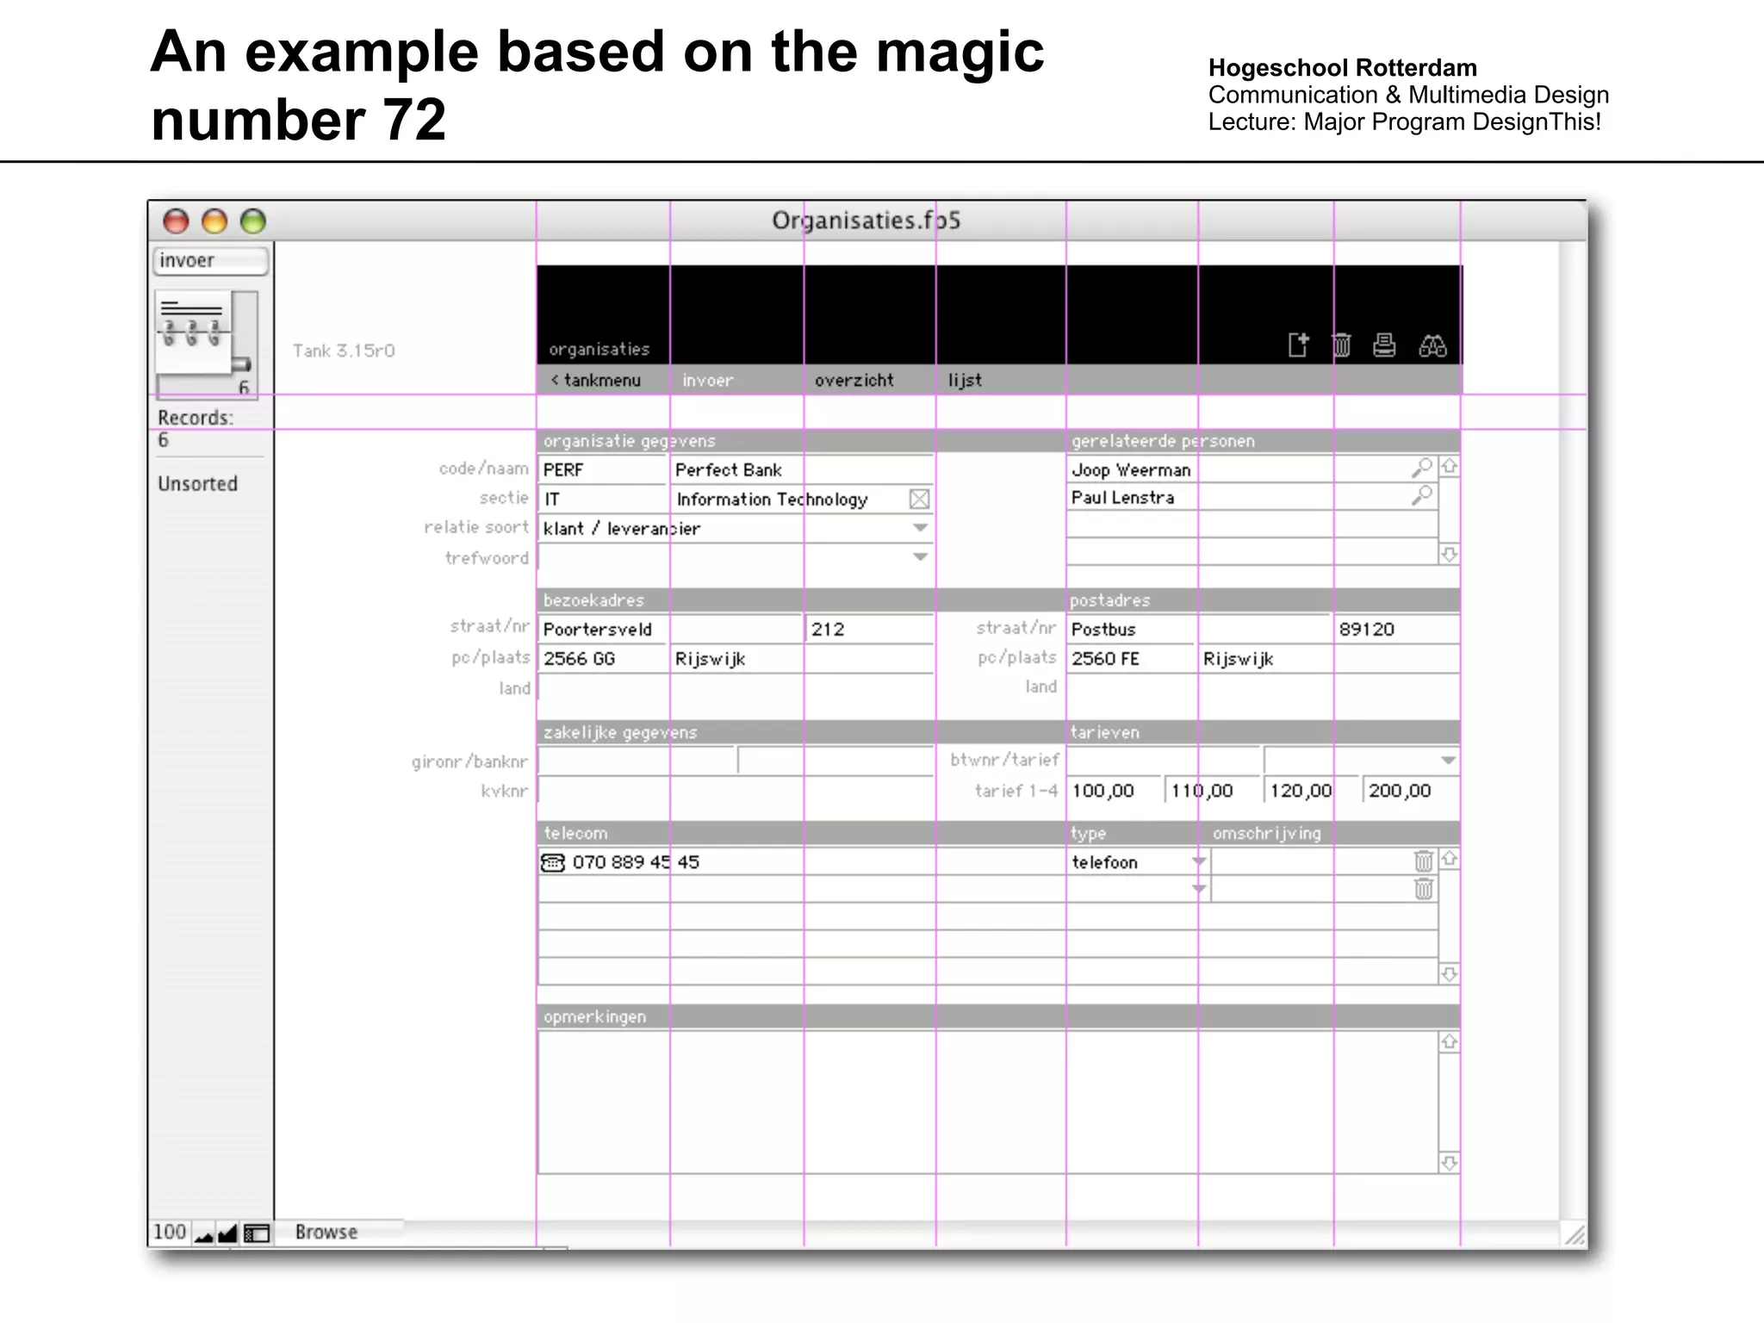
Task: Click the telephone icon before 070 889 45 45
Action: coord(553,861)
